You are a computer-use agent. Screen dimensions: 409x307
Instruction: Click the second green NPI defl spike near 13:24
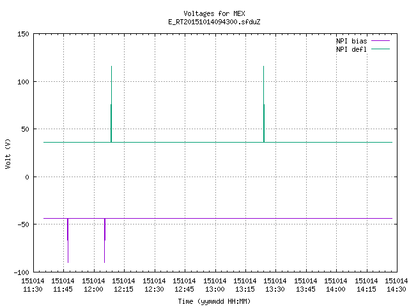[x=264, y=104]
